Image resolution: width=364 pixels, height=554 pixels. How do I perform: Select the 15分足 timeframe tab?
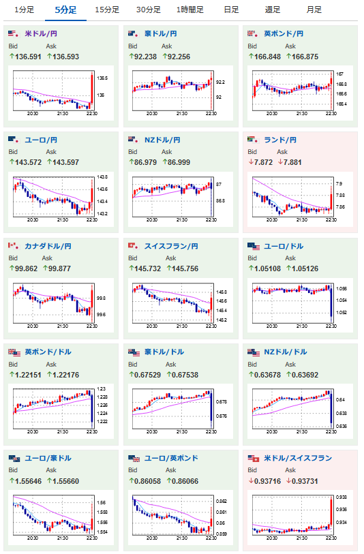107,10
